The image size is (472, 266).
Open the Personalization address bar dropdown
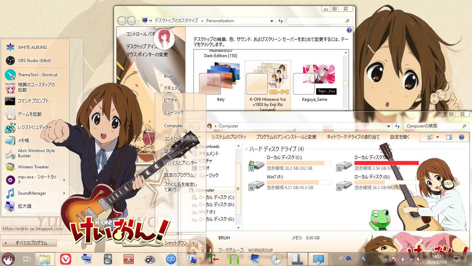pos(272,21)
